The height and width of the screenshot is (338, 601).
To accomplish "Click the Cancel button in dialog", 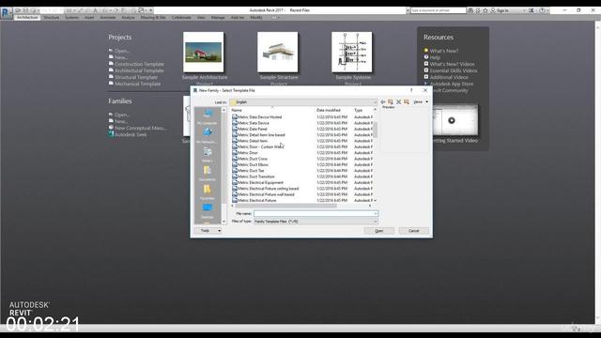I will point(413,230).
